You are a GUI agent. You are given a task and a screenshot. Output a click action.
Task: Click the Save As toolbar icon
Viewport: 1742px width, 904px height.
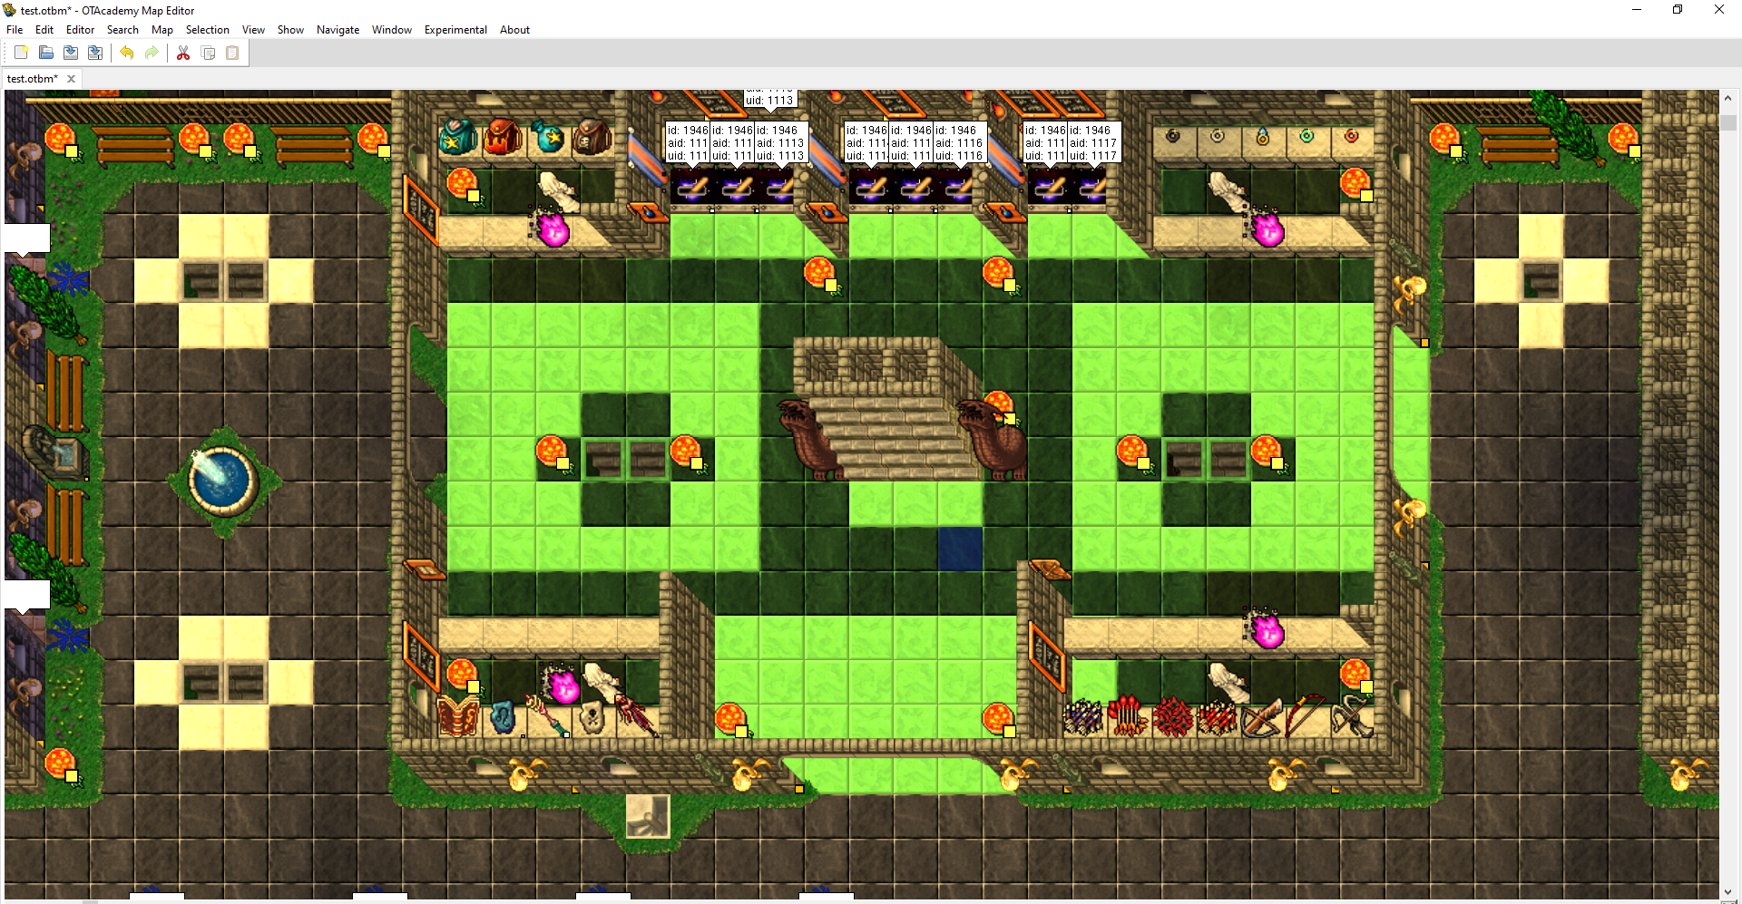[x=94, y=53]
